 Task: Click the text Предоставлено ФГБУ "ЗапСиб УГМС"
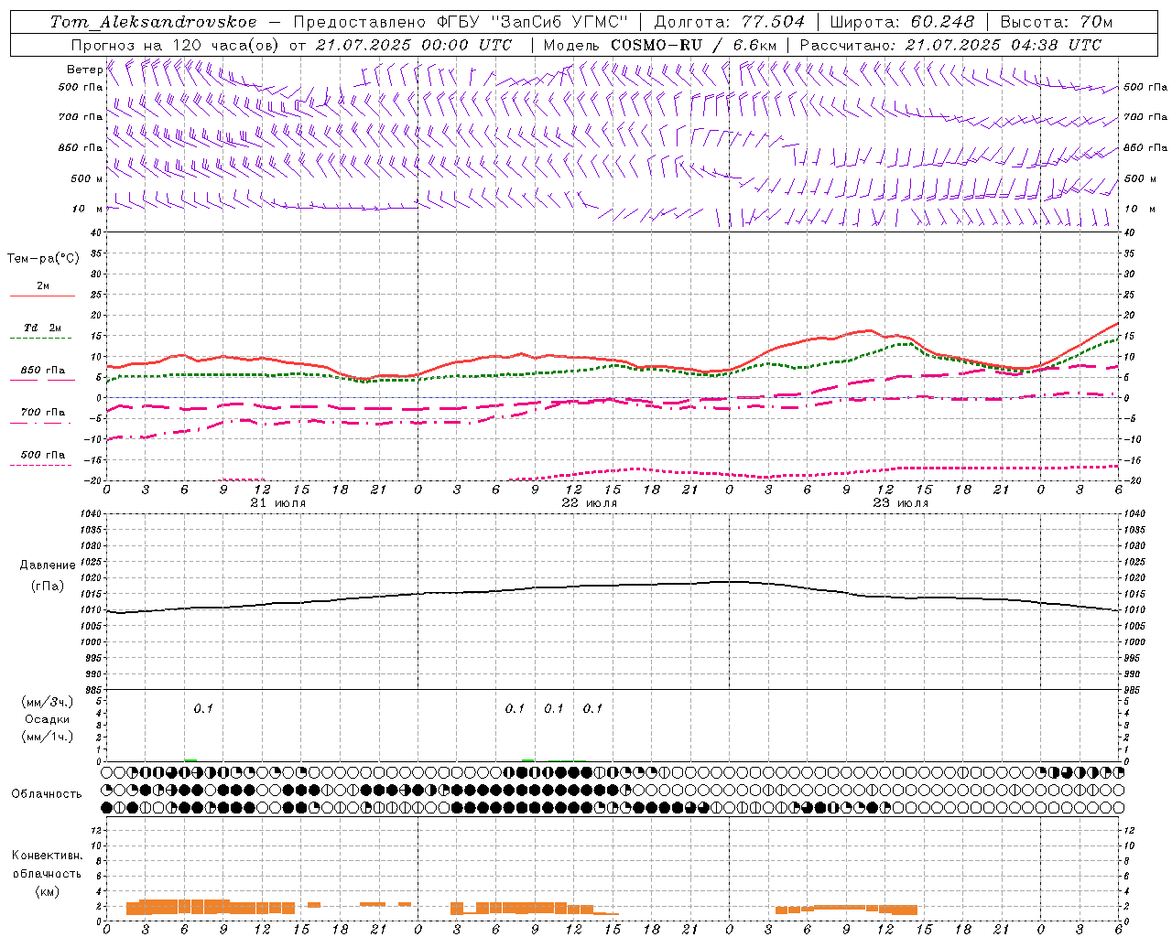461,22
